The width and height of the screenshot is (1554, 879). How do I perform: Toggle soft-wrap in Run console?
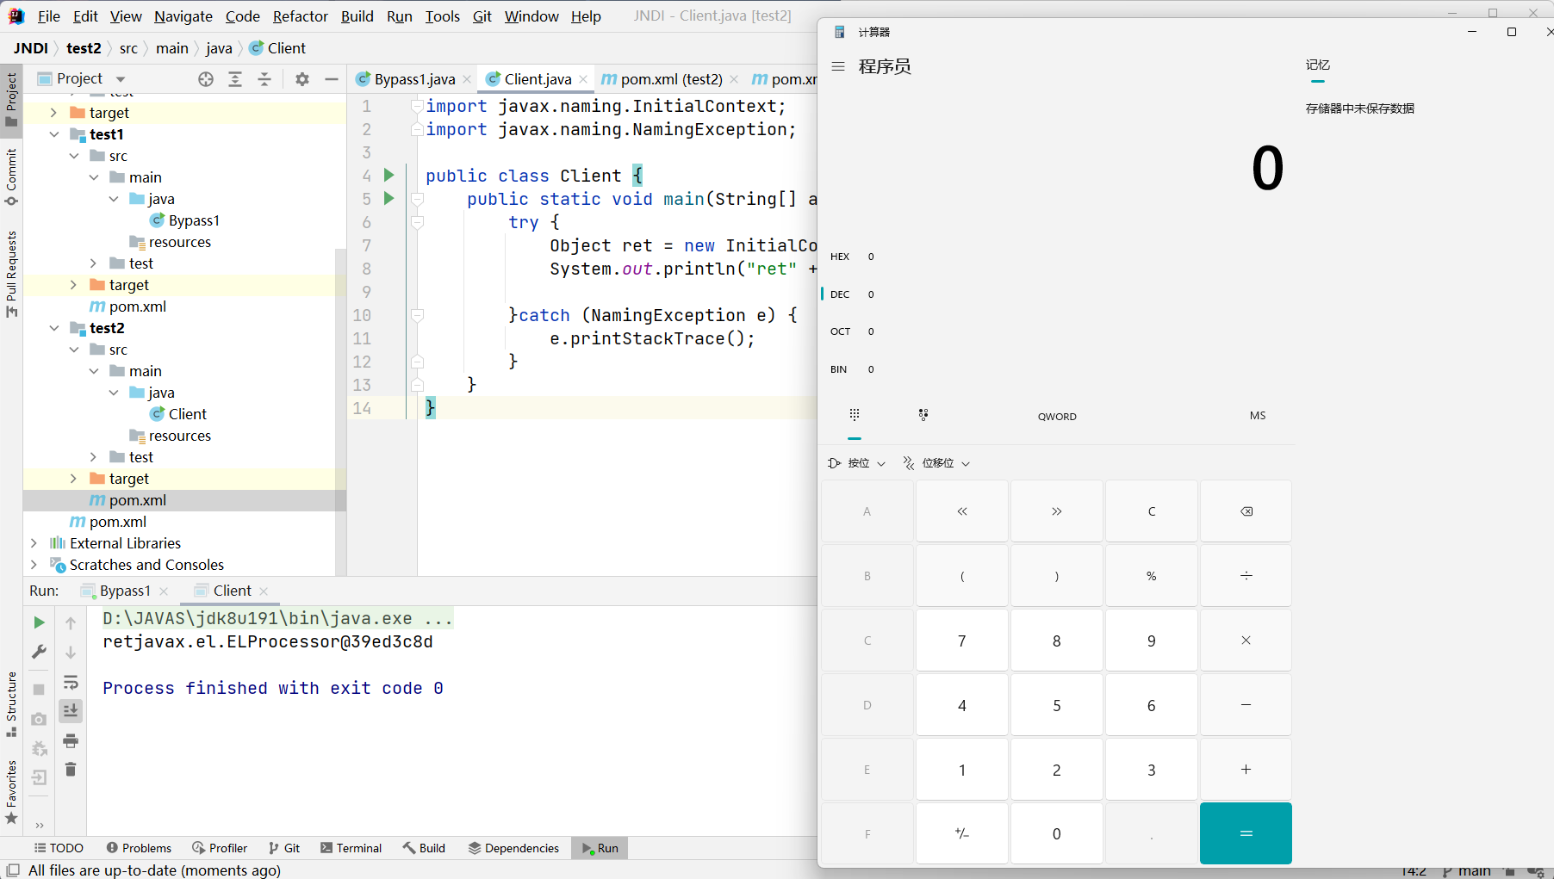(71, 683)
